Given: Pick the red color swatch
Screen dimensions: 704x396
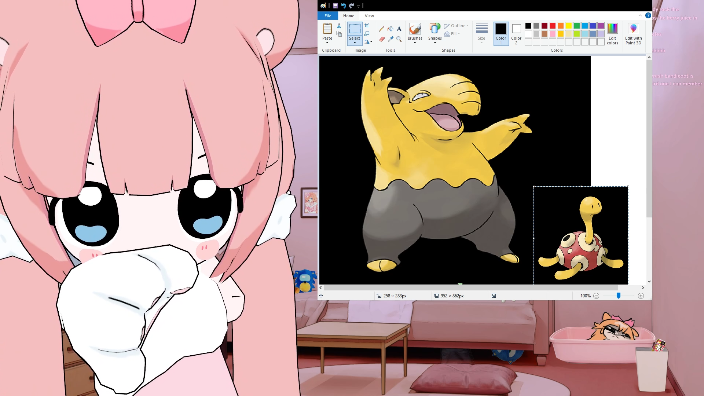Looking at the screenshot, I should (x=553, y=26).
